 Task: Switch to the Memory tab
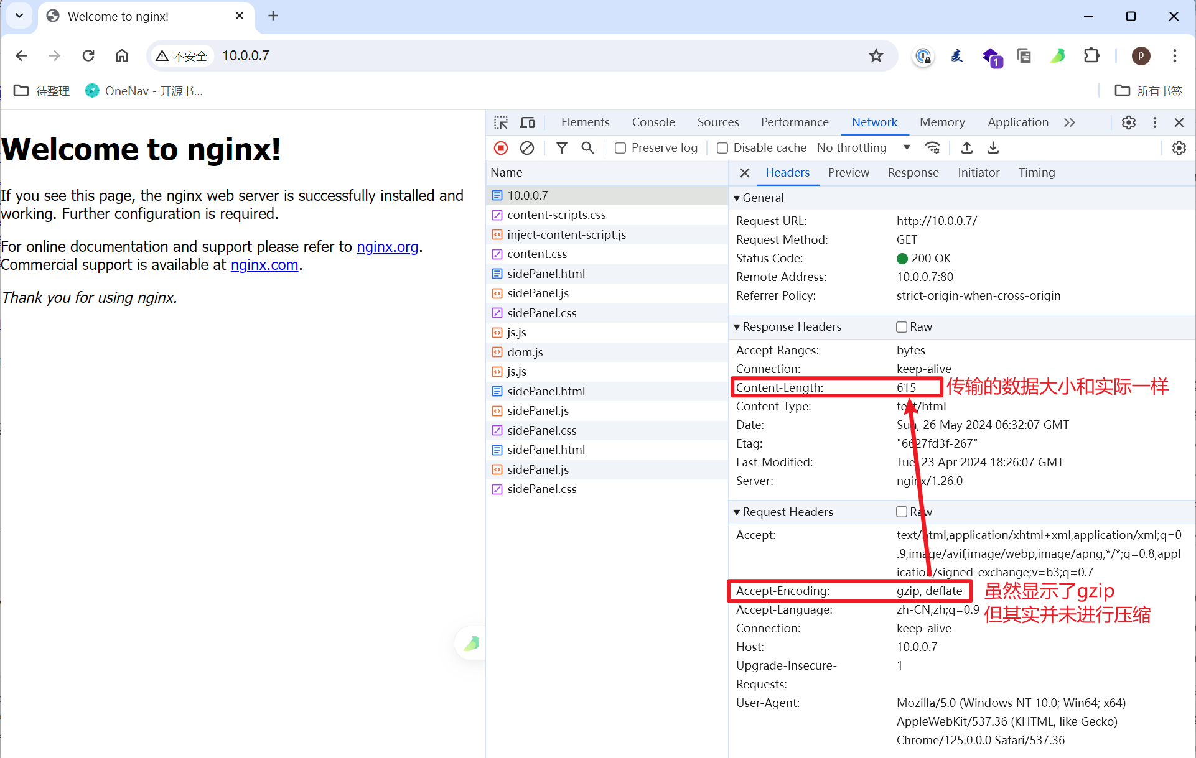[942, 122]
